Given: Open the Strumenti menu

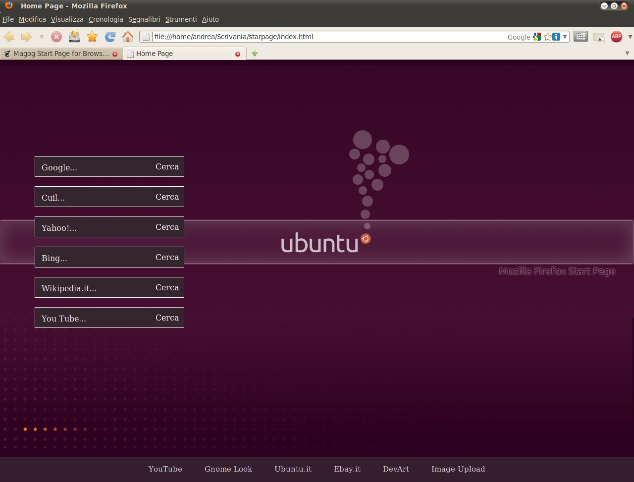Looking at the screenshot, I should 181,19.
